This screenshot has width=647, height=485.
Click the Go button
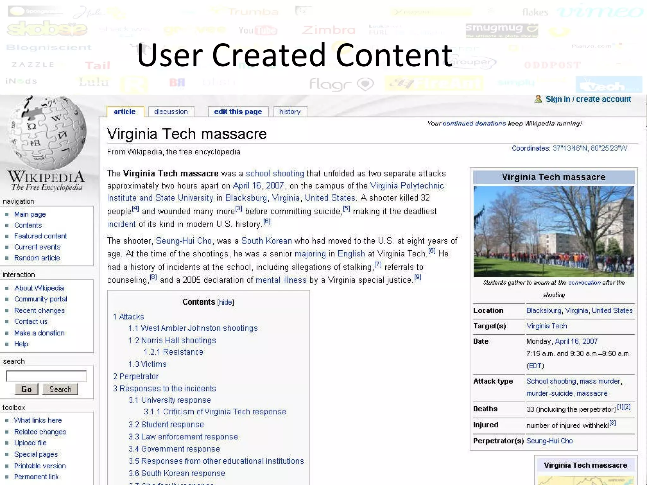coord(27,389)
